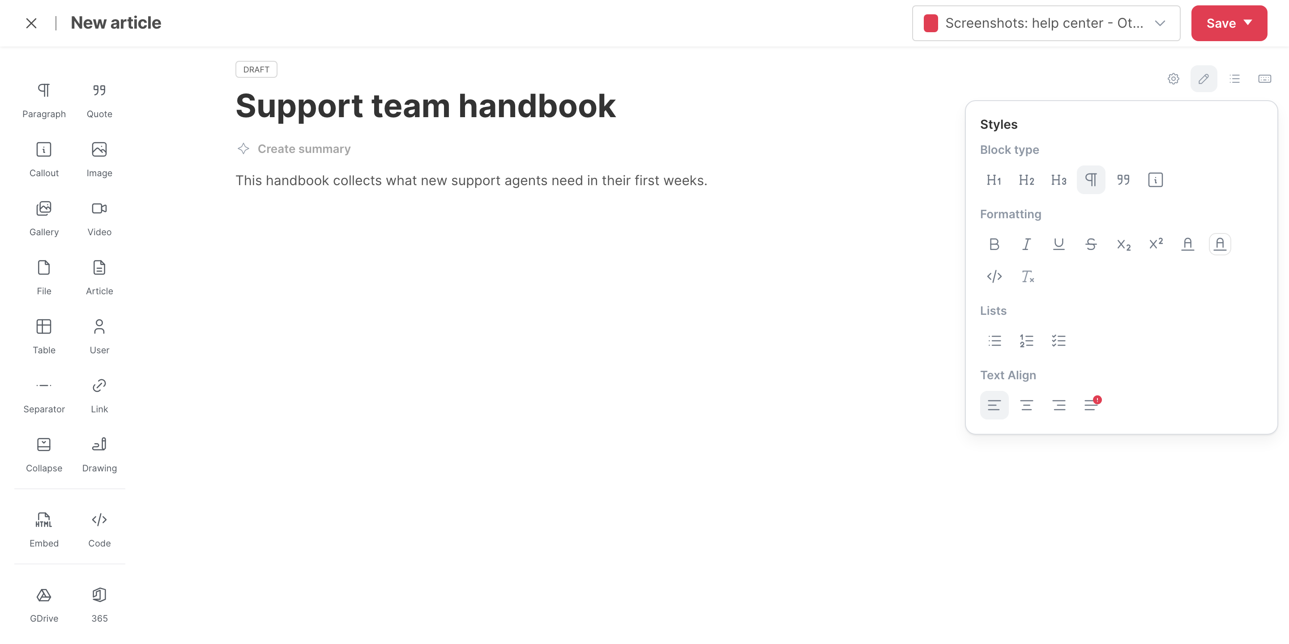Open article settings gear tab
Image resolution: width=1289 pixels, height=644 pixels.
pyautogui.click(x=1173, y=79)
